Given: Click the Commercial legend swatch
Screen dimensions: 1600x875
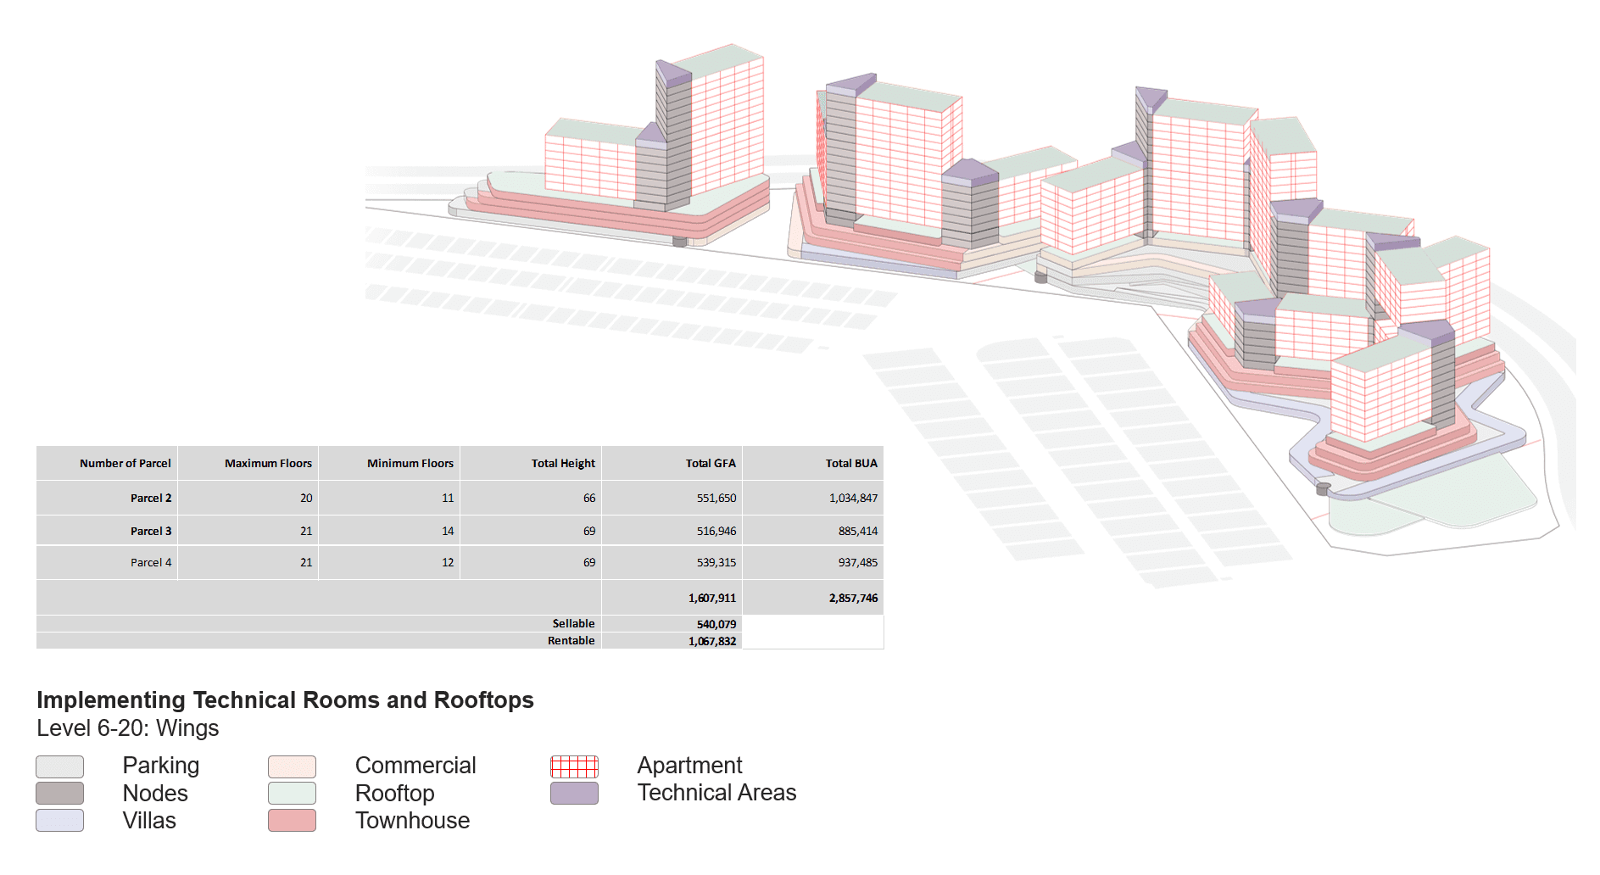Looking at the screenshot, I should [x=292, y=766].
